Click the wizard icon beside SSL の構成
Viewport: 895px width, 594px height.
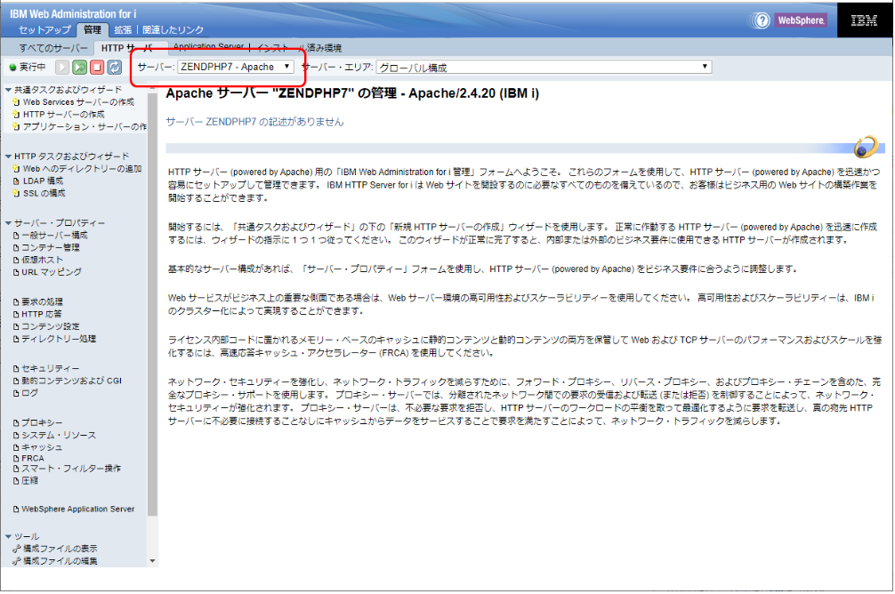tap(16, 194)
